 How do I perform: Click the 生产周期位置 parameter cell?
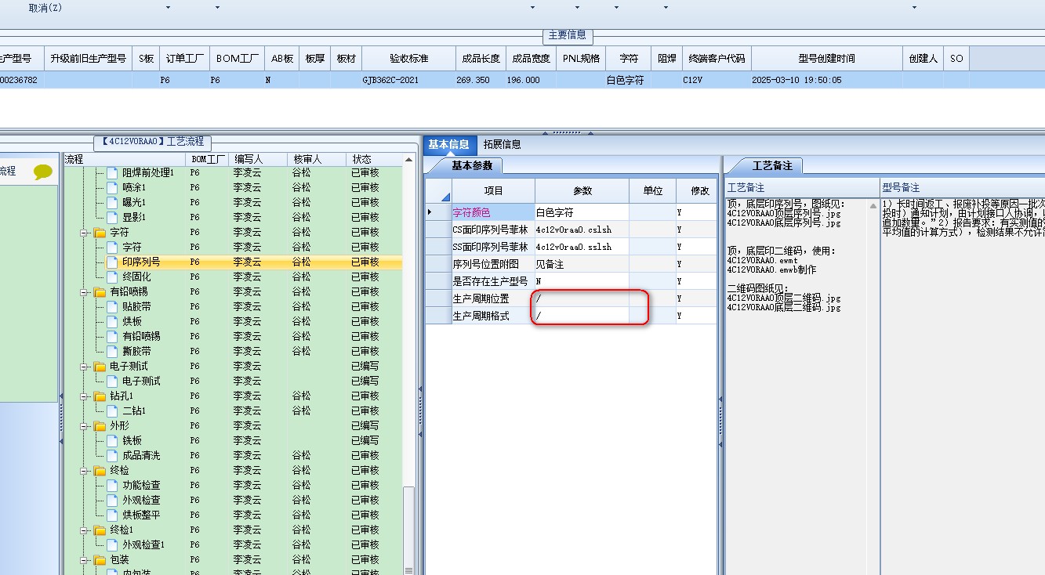click(x=582, y=298)
